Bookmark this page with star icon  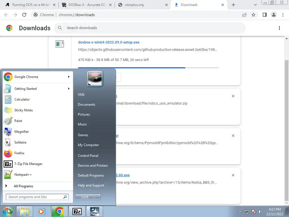click(253, 15)
